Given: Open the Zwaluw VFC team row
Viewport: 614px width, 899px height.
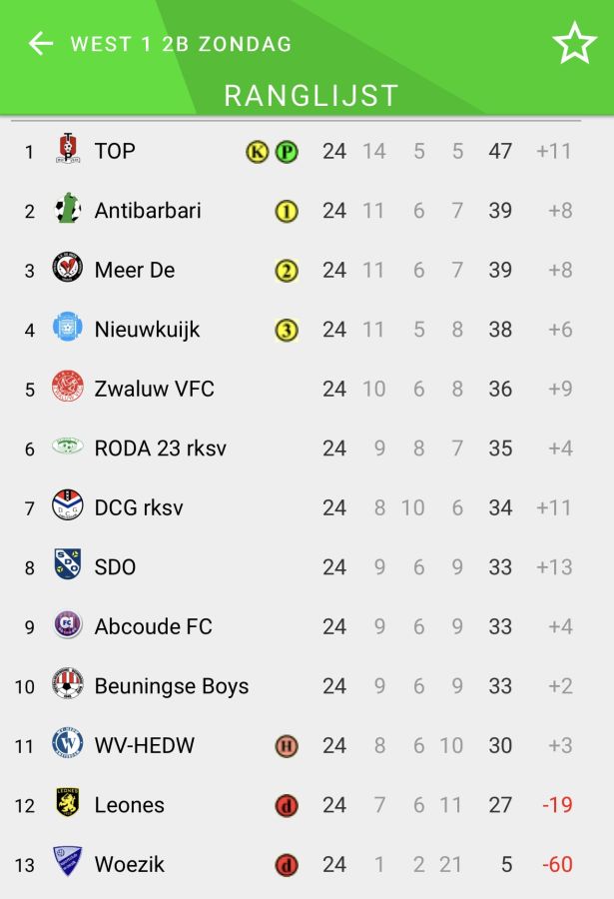Looking at the screenshot, I should (154, 389).
